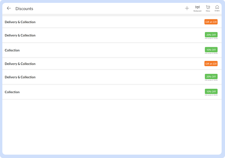Click the bottom green 10% OFF badge
The height and width of the screenshot is (158, 225).
coord(211,91)
